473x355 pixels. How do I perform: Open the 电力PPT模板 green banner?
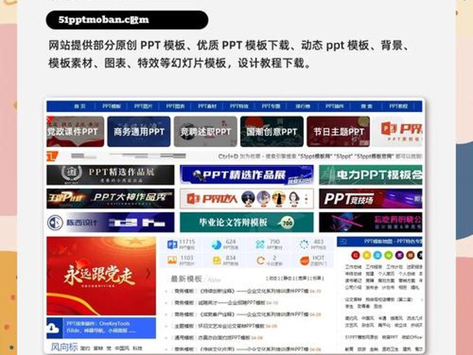(x=371, y=175)
